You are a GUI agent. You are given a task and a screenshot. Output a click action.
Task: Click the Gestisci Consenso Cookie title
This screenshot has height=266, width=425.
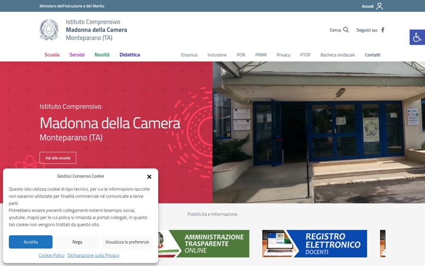[x=80, y=176]
